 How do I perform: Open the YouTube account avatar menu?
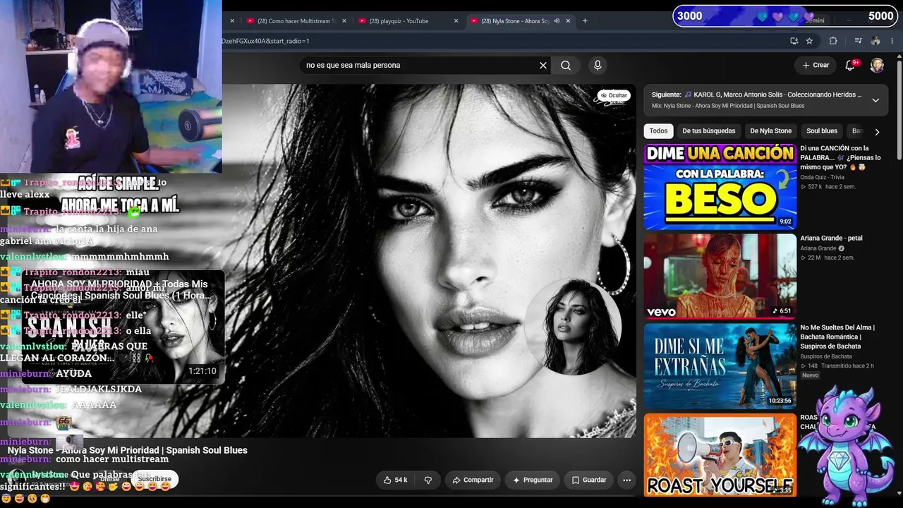pyautogui.click(x=877, y=66)
